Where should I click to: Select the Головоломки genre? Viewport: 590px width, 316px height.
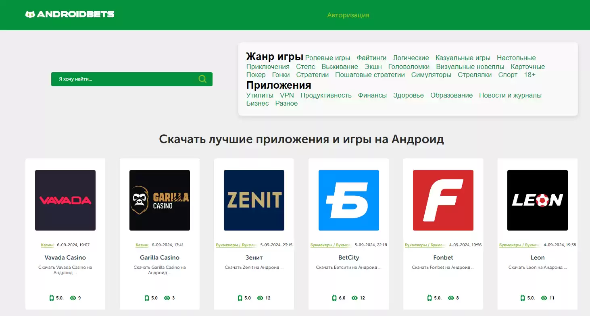[409, 67]
